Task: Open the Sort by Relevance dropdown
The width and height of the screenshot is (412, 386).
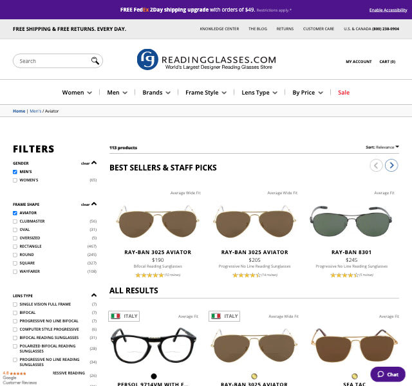Action: point(382,147)
